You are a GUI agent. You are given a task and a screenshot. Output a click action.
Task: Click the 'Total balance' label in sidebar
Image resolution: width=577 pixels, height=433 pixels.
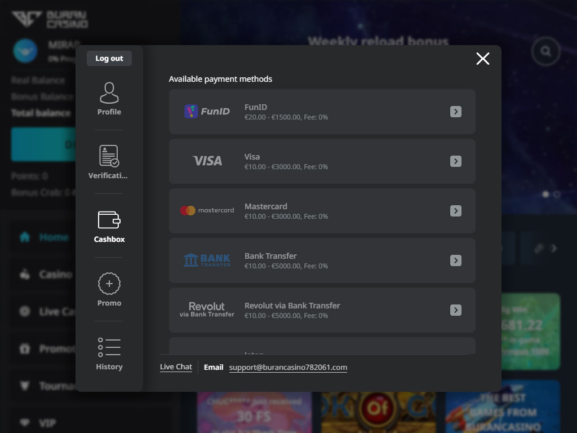(41, 113)
